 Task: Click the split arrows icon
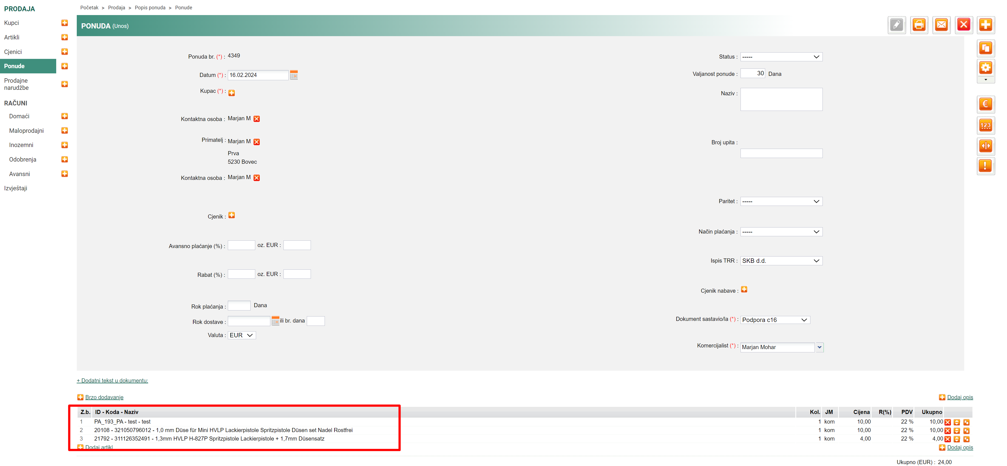pyautogui.click(x=985, y=146)
